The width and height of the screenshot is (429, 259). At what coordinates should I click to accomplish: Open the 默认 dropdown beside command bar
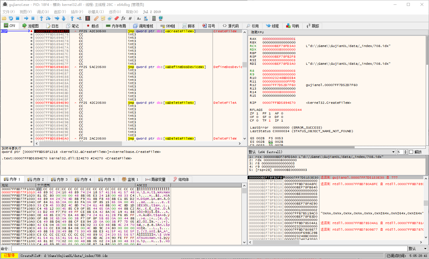click(x=418, y=249)
